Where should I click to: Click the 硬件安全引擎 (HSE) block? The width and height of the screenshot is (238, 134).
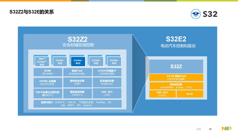point(77,83)
